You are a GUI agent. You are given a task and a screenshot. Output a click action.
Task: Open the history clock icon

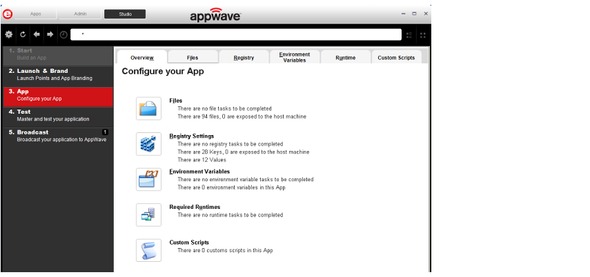click(x=63, y=34)
